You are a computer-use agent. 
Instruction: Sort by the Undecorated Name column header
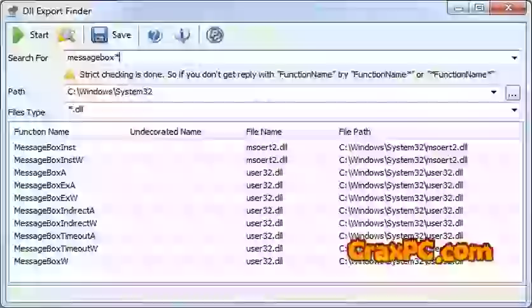165,132
